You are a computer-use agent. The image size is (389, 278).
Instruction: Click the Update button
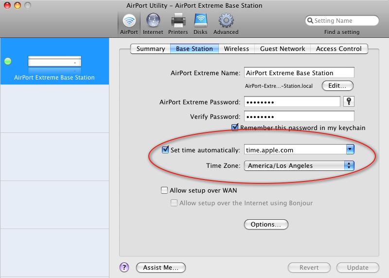click(x=357, y=268)
